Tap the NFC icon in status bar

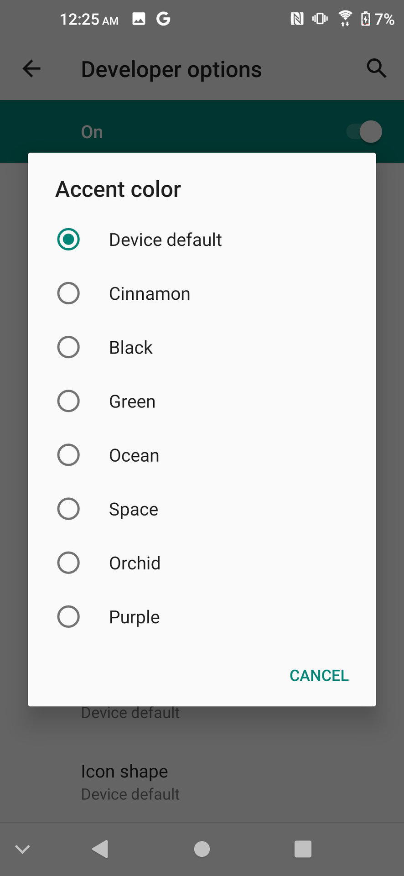pos(297,19)
